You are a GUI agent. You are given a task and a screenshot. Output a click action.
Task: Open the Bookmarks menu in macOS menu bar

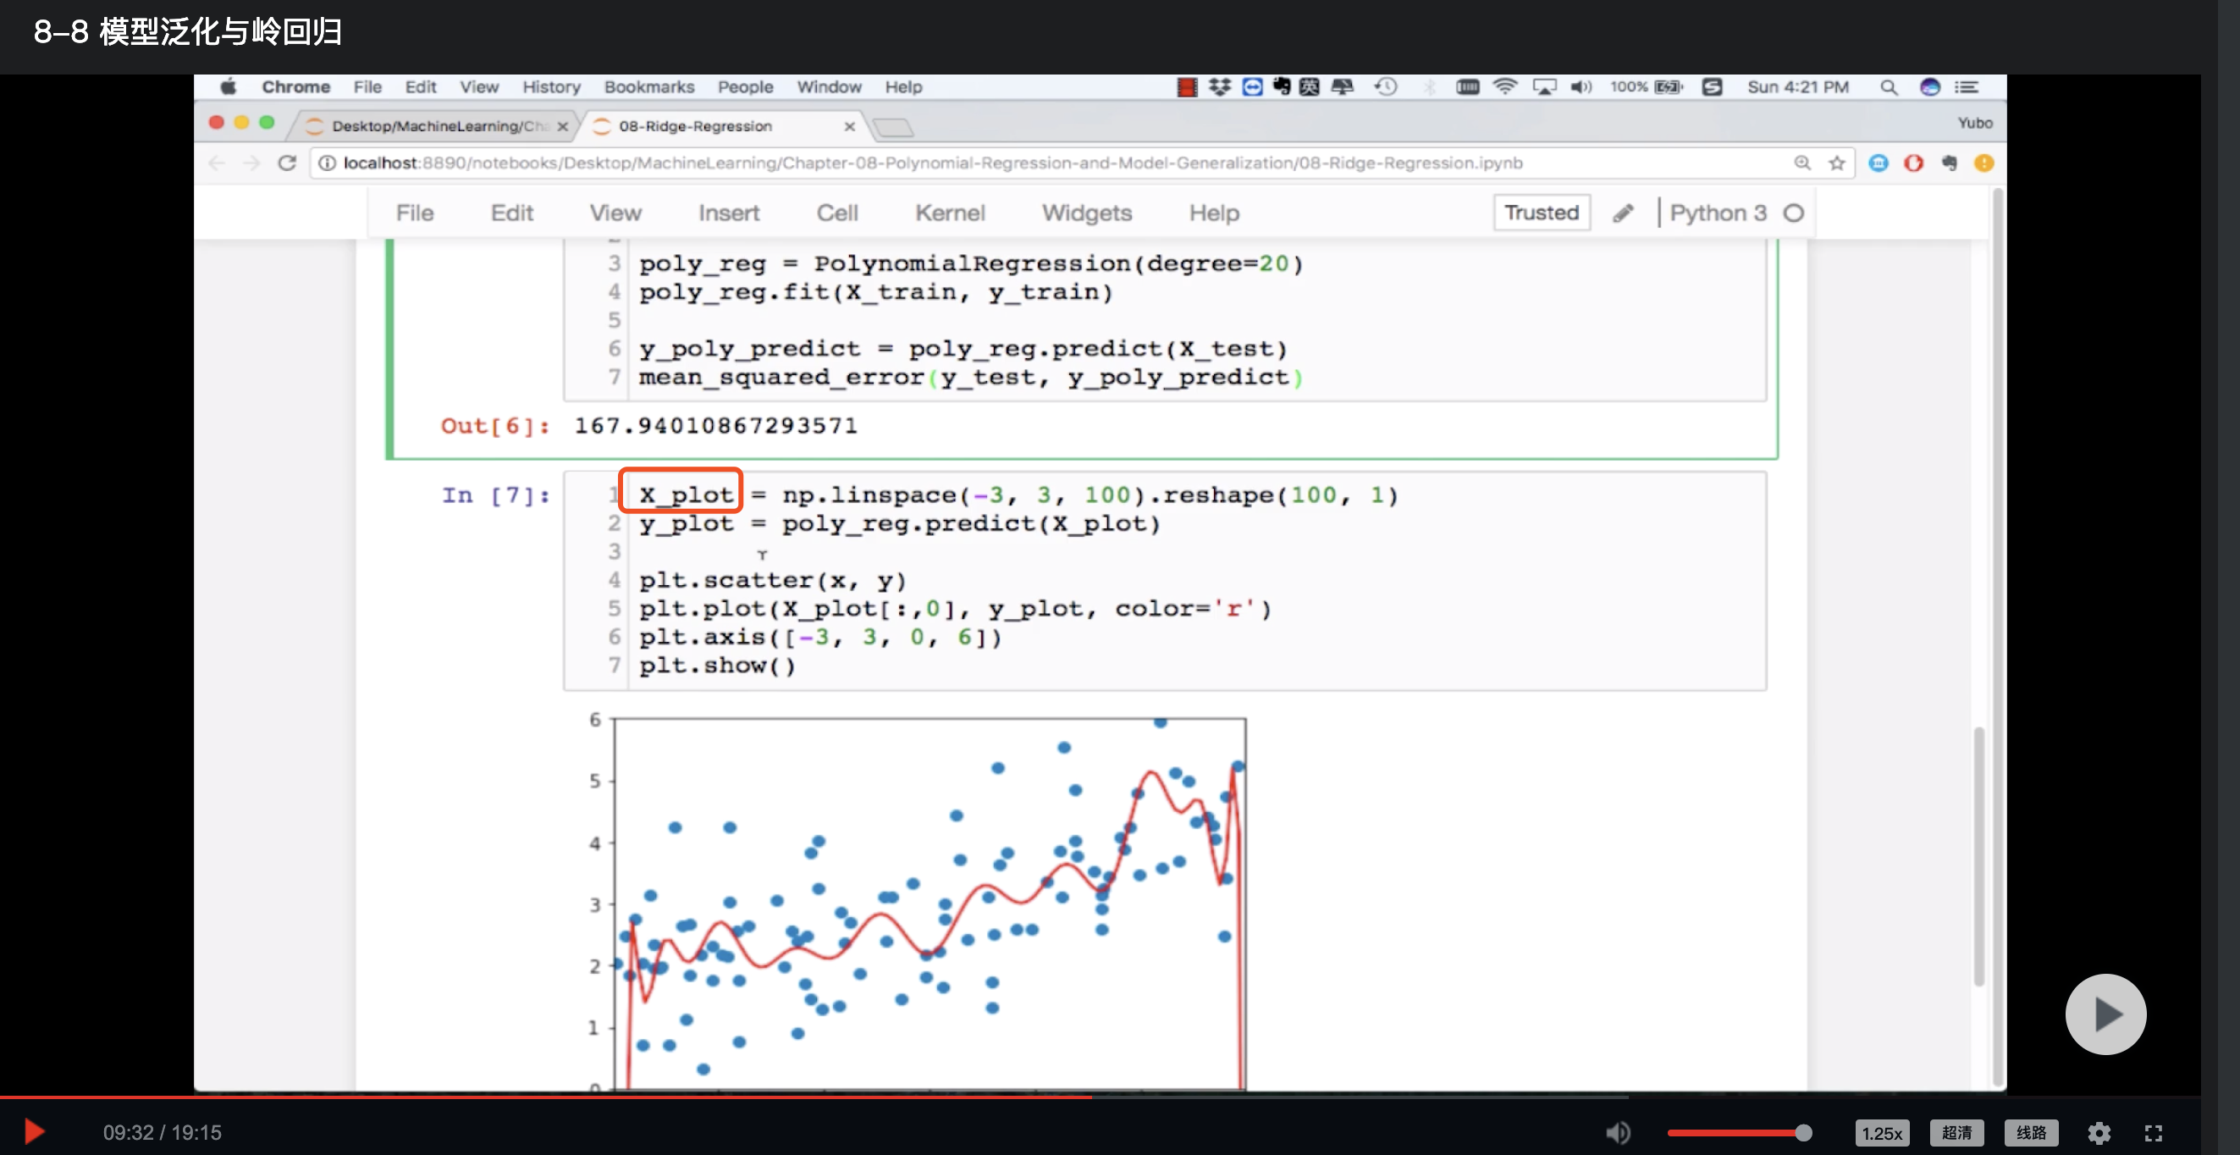(x=648, y=87)
